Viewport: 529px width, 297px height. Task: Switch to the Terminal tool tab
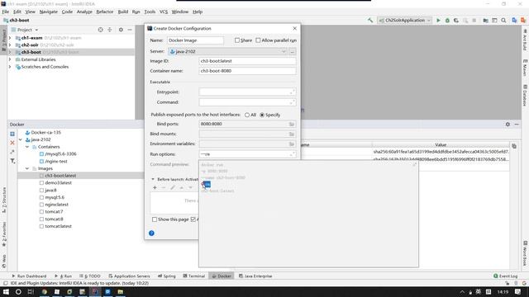194,276
